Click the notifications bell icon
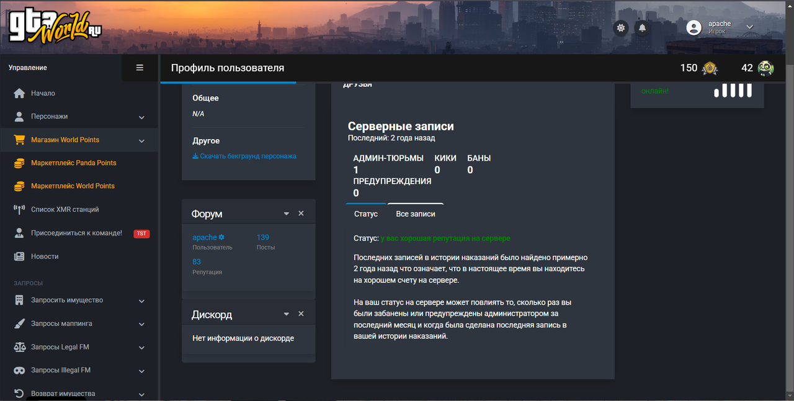794x401 pixels. [x=642, y=28]
